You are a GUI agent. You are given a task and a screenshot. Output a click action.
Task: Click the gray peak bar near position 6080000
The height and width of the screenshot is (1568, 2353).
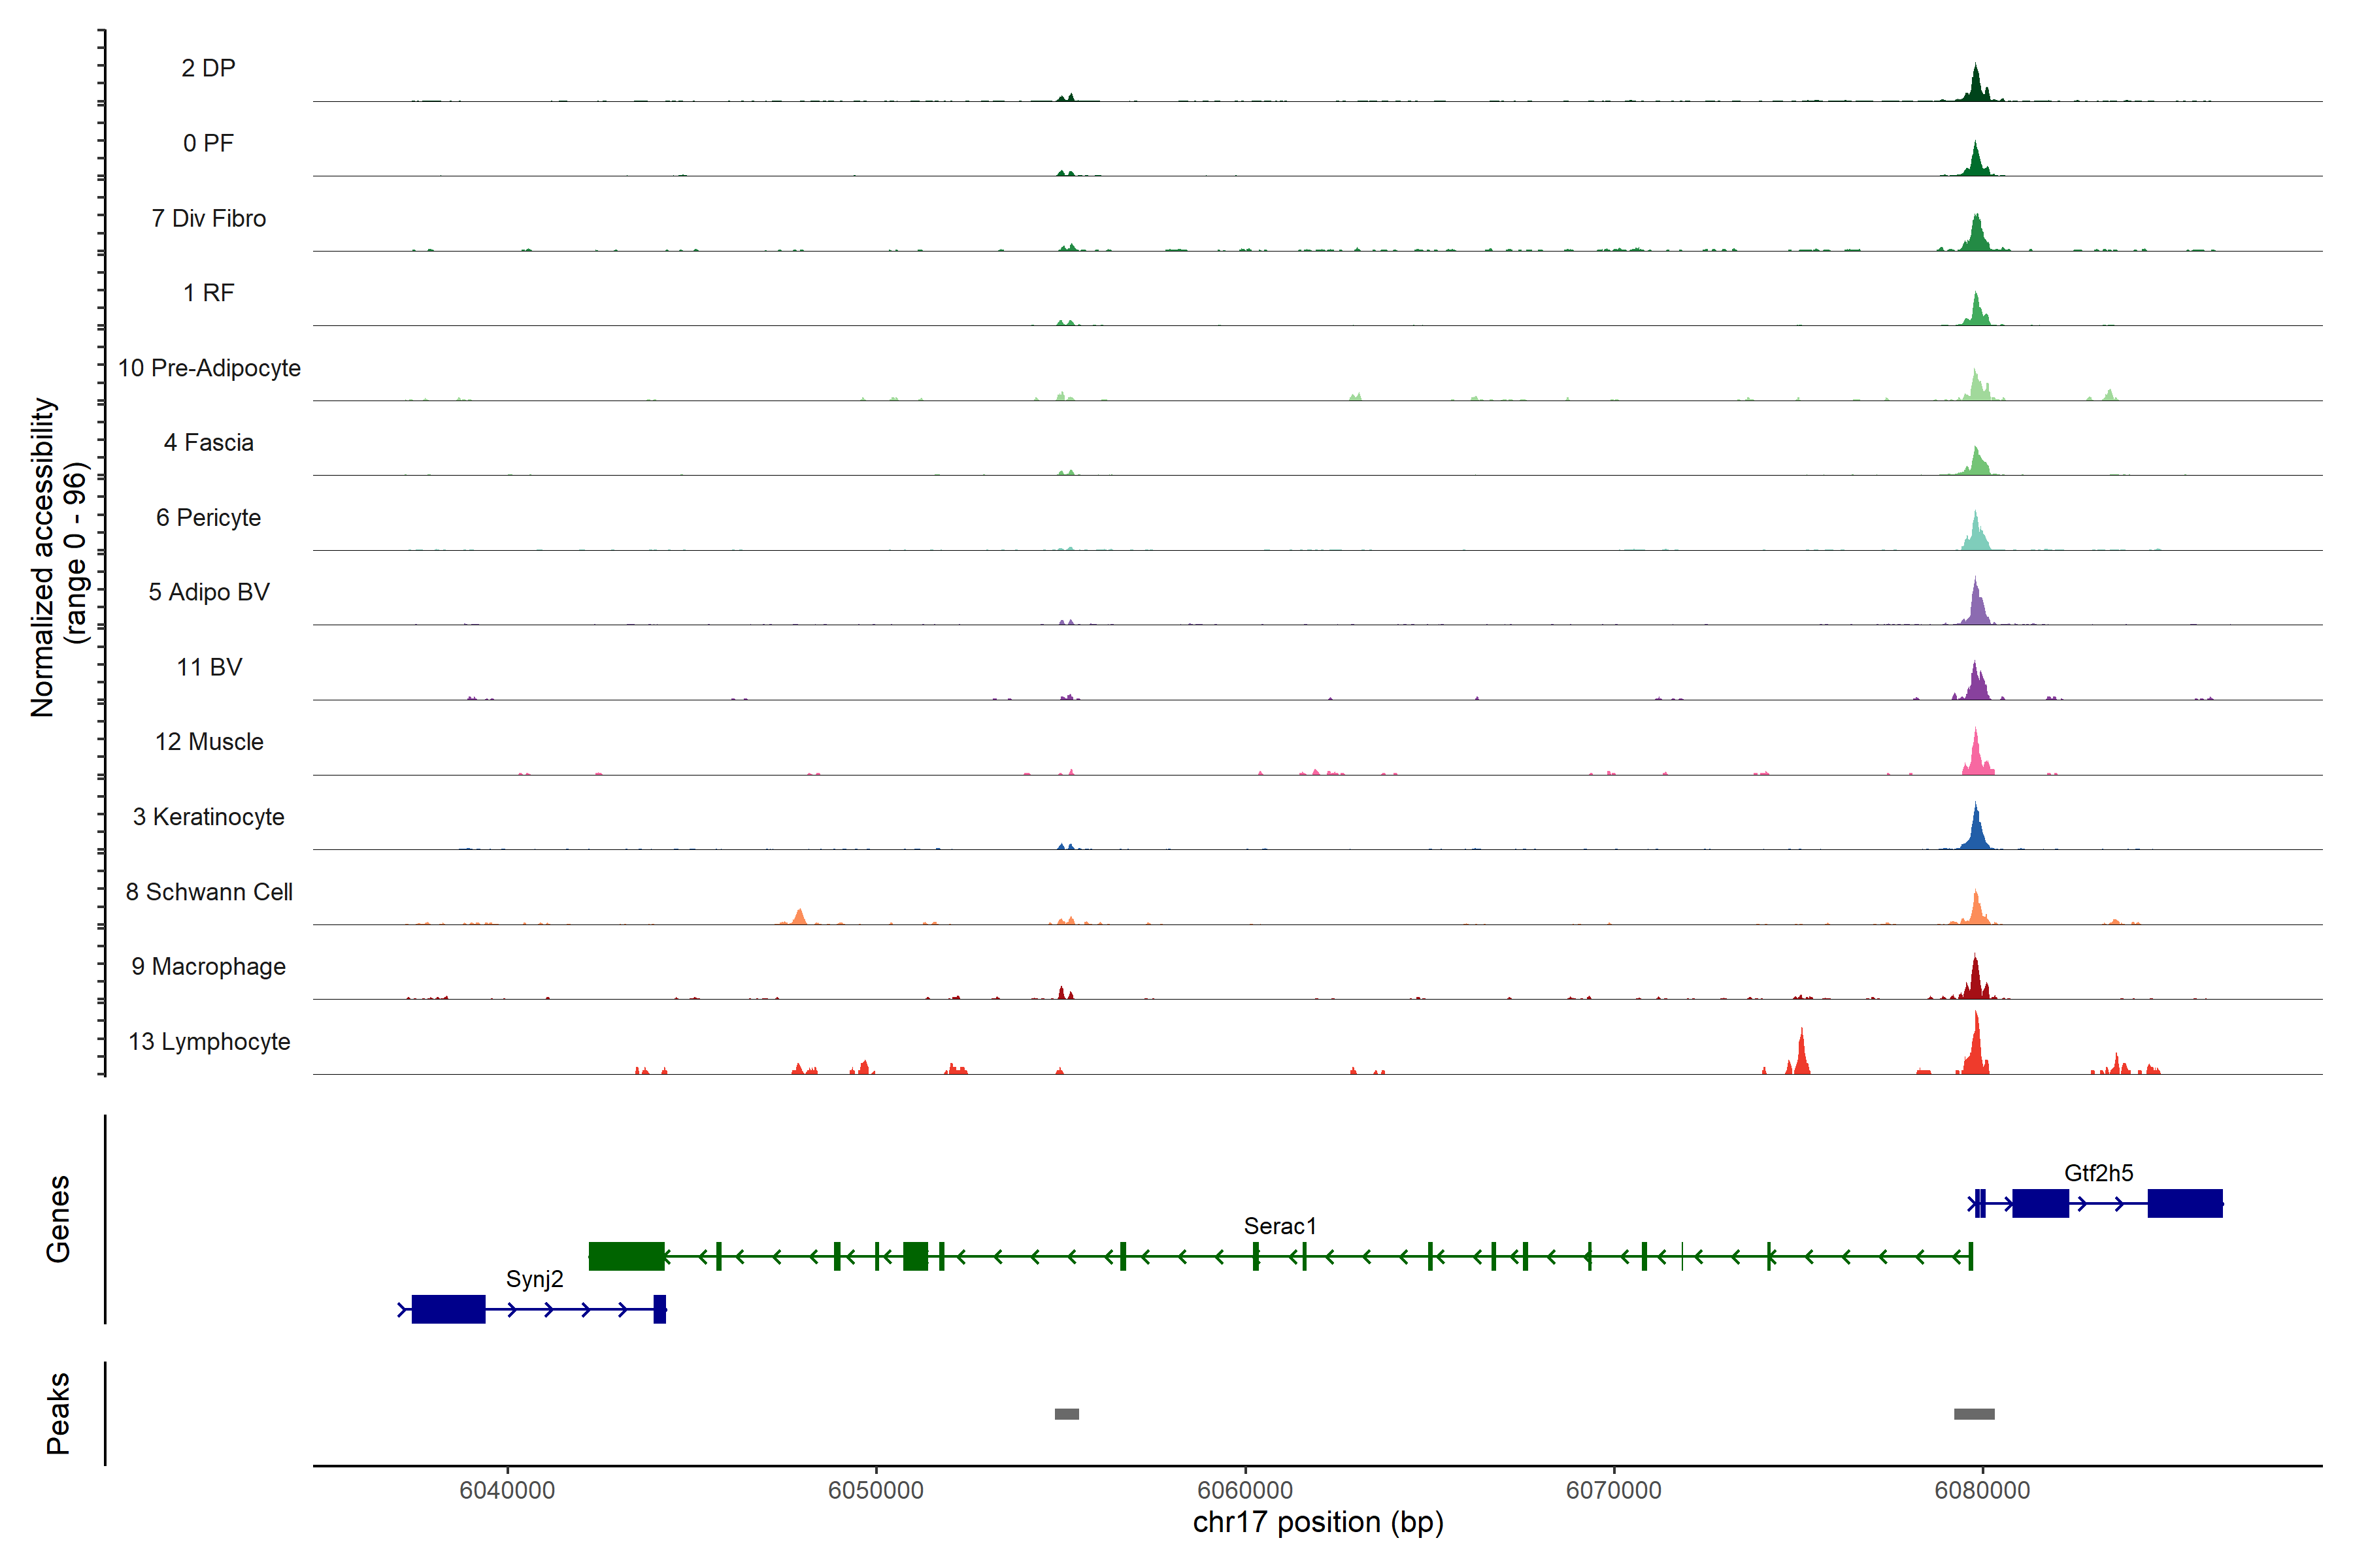coord(1974,1414)
